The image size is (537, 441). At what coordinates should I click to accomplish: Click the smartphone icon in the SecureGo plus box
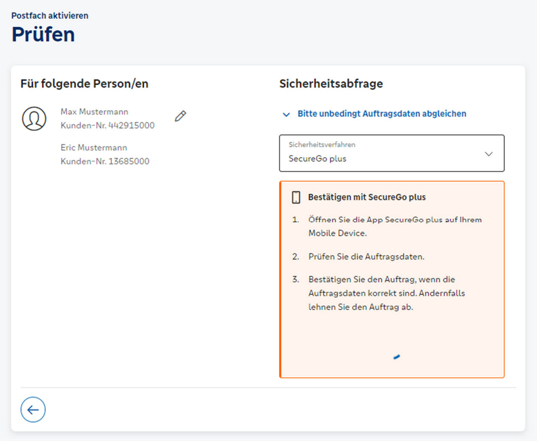click(296, 197)
